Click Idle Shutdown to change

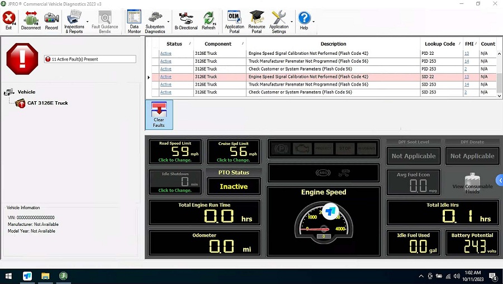pyautogui.click(x=175, y=182)
